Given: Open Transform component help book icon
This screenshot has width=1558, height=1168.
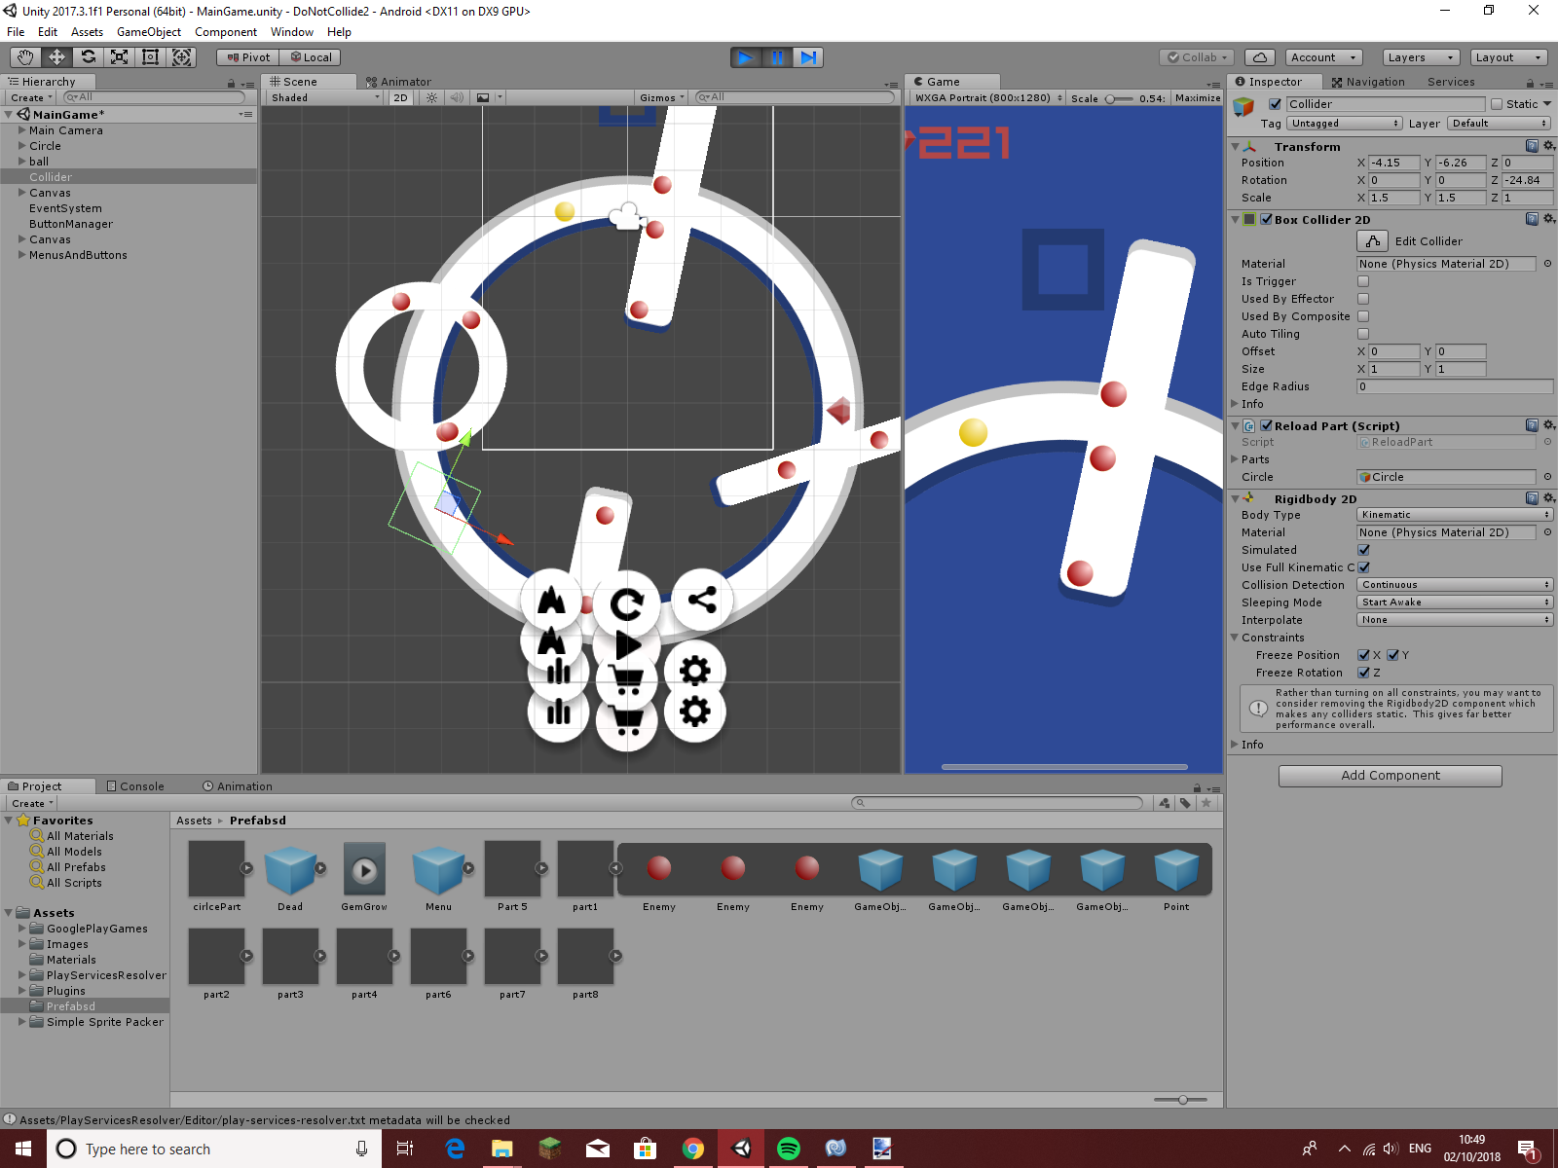Looking at the screenshot, I should 1532,146.
